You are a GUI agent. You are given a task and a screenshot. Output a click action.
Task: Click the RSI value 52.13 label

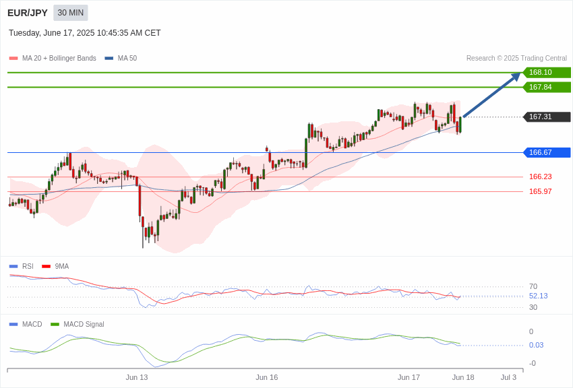(539, 296)
